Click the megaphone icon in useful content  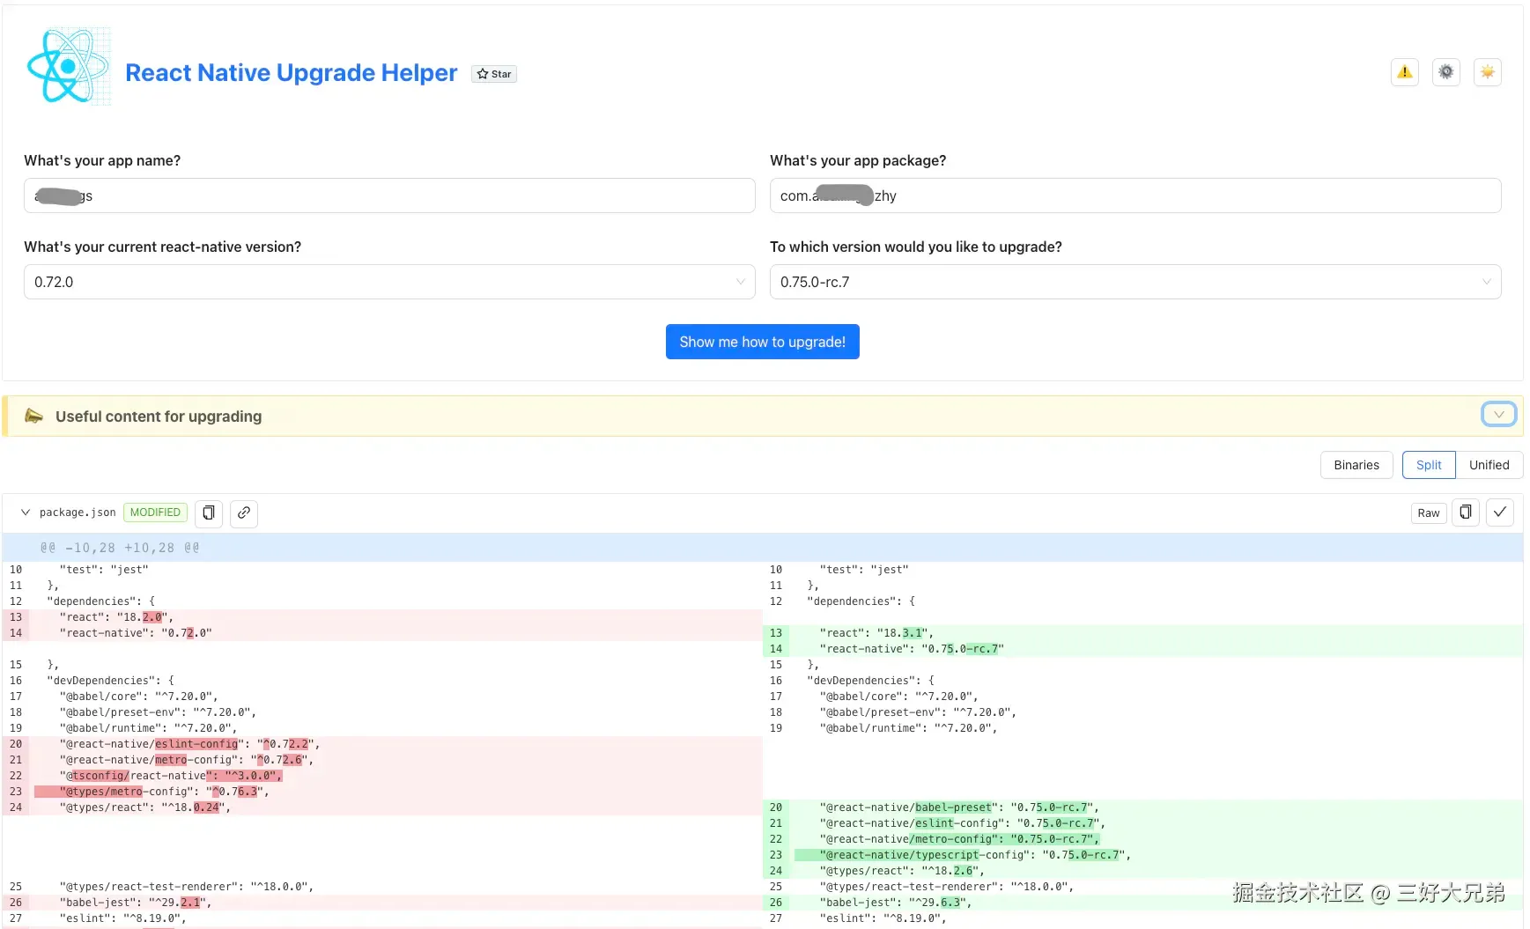pos(33,416)
